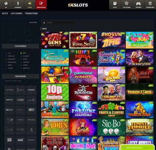
Task: Open the Juicy Ninja game thumbnail
Action: [x=83, y=57]
